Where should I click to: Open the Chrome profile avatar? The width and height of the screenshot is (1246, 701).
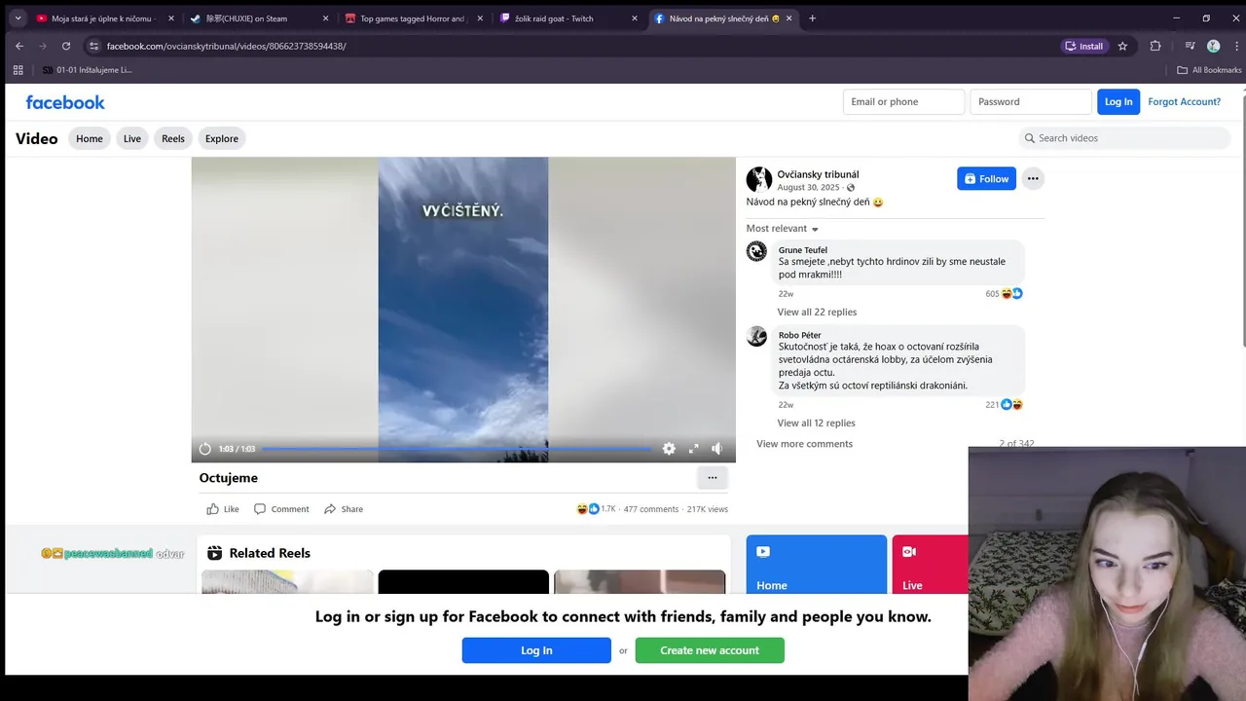[x=1213, y=46]
